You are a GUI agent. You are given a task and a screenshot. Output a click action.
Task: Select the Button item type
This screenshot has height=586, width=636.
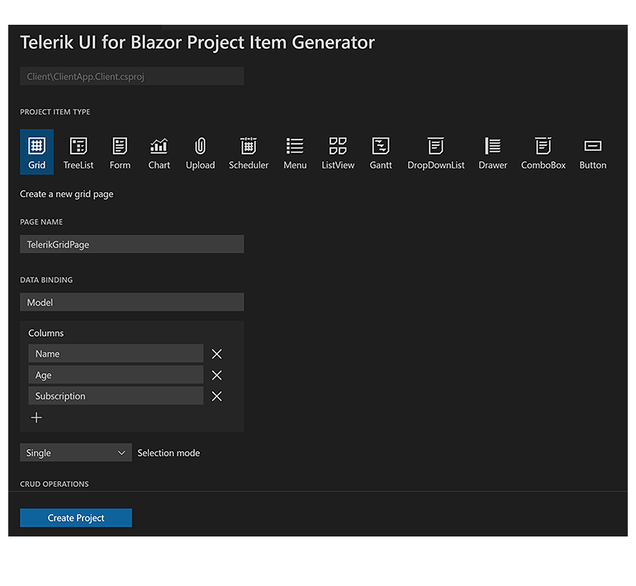coord(592,152)
